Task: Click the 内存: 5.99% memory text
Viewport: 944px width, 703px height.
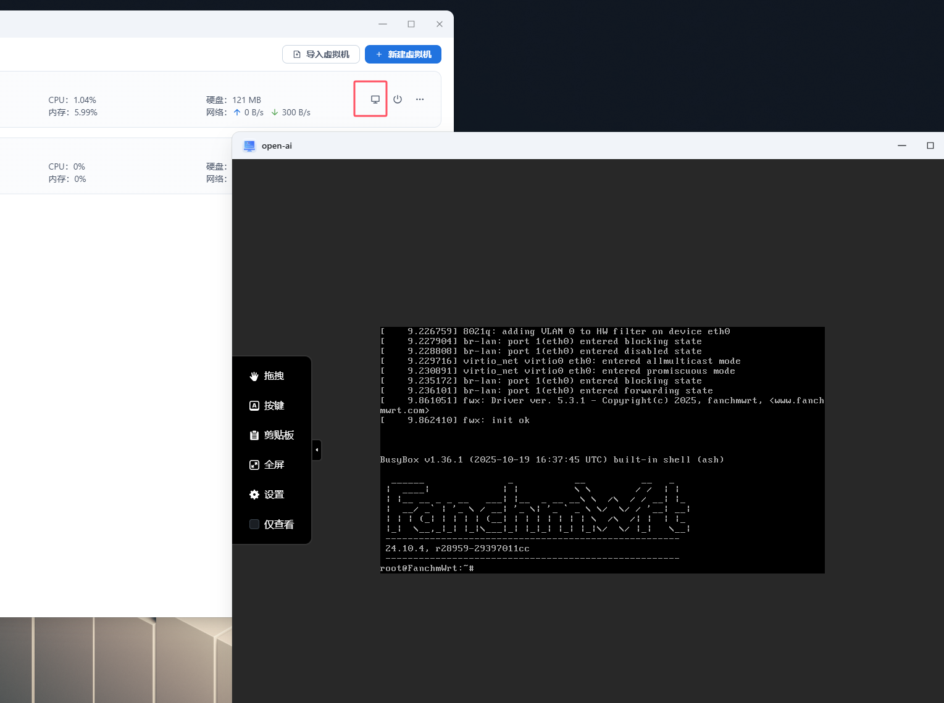Action: point(73,112)
